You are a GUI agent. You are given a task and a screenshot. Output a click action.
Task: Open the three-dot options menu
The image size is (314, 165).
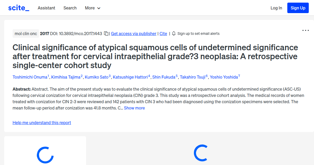pyautogui.click(x=305, y=30)
